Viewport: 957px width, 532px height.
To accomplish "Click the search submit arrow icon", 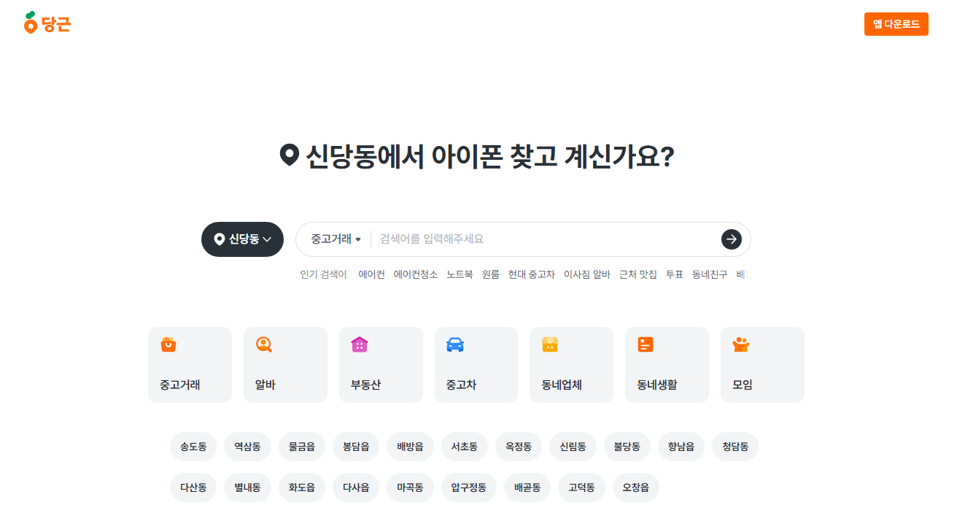I will point(732,239).
